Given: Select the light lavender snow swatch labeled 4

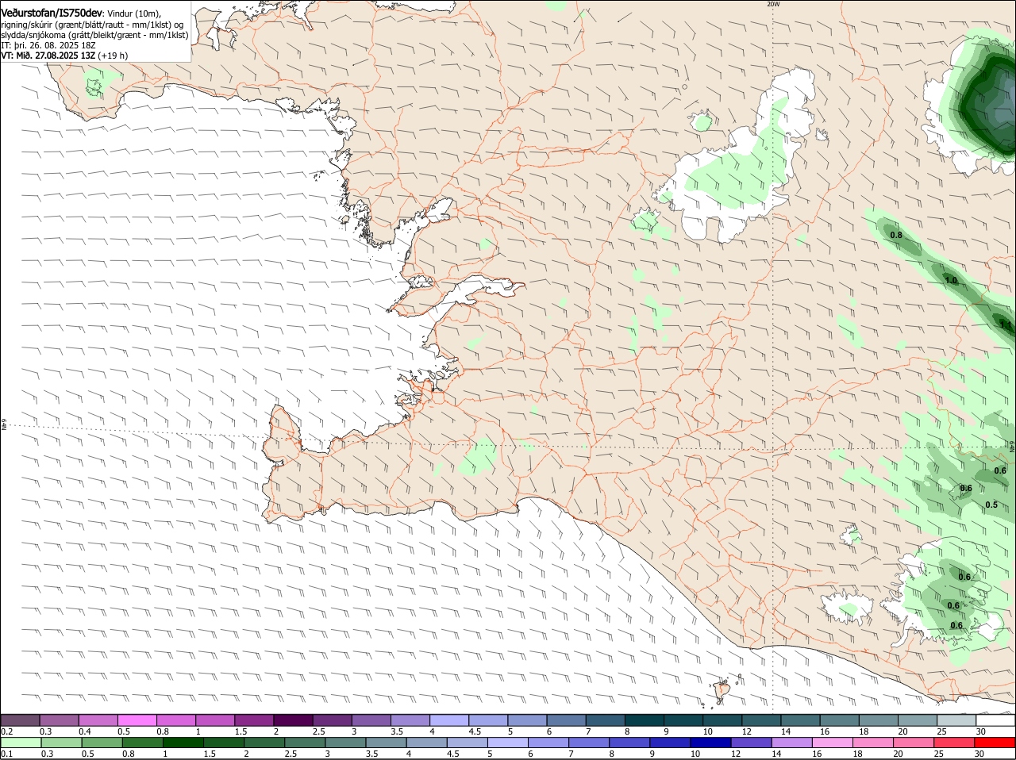Looking at the screenshot, I should (448, 720).
